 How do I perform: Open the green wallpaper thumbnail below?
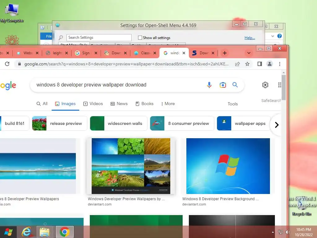(x=136, y=220)
